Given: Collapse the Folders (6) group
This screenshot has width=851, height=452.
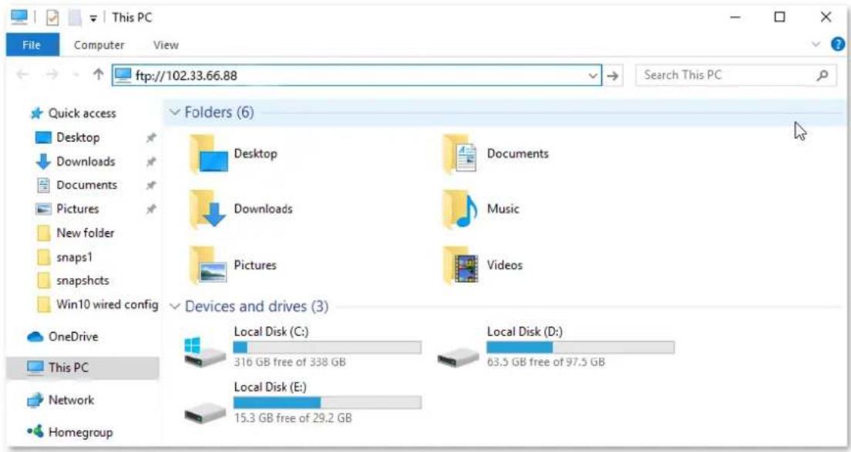Looking at the screenshot, I should (x=174, y=112).
